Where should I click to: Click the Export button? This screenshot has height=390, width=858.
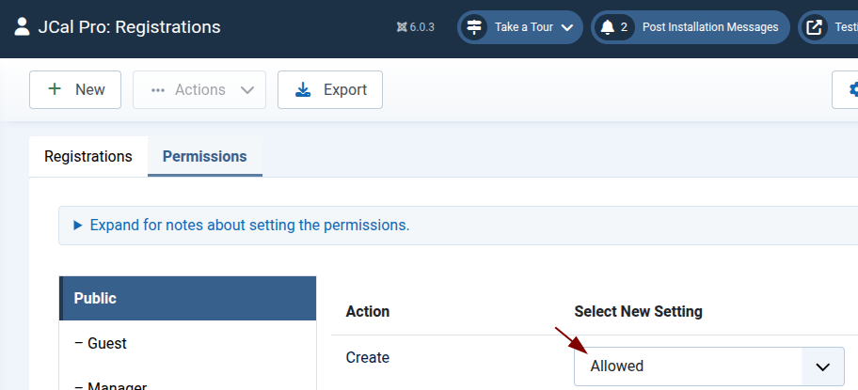[330, 89]
